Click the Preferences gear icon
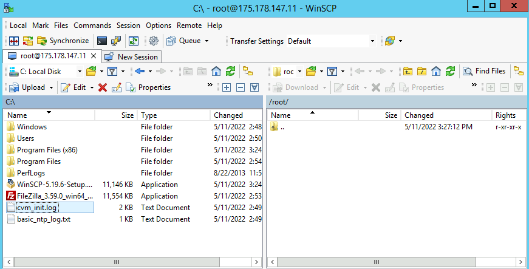 click(154, 41)
